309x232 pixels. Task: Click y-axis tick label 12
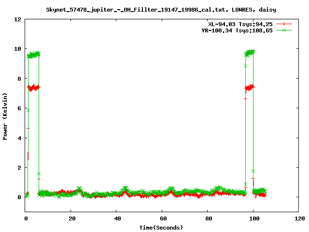17,19
